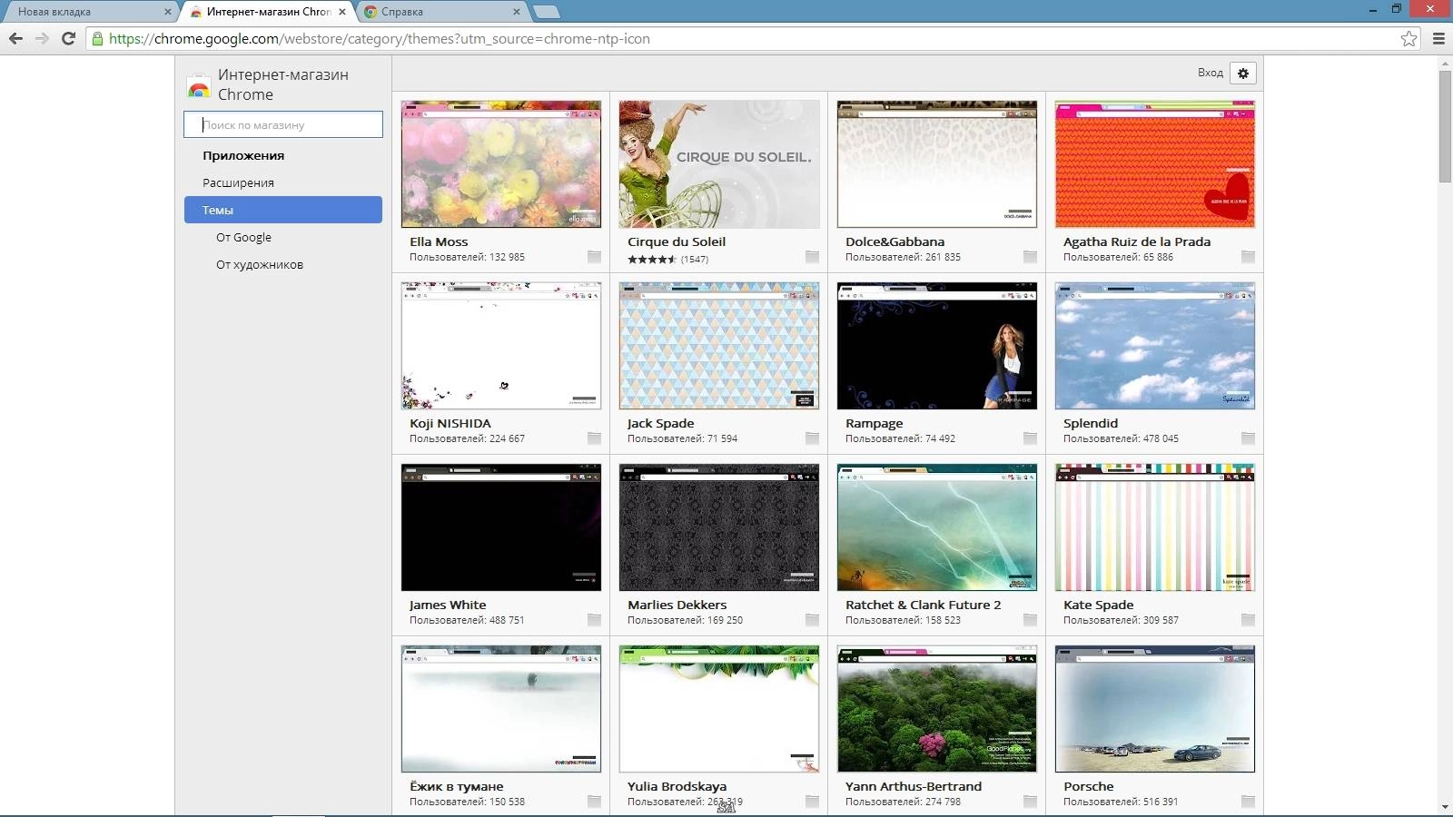Open the Splendid clouds theme thumbnail
The image size is (1453, 817).
pyautogui.click(x=1155, y=346)
